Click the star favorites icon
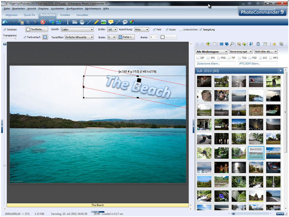This screenshot has height=217, width=289. [274, 44]
